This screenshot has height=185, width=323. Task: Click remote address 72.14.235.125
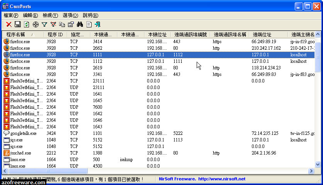pyautogui.click(x=265, y=133)
